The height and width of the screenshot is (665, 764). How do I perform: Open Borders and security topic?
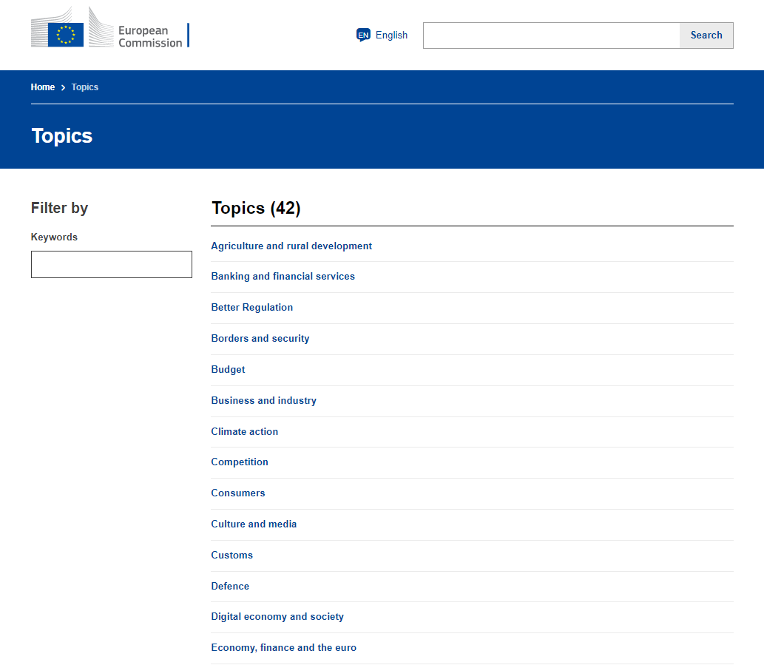(x=260, y=339)
